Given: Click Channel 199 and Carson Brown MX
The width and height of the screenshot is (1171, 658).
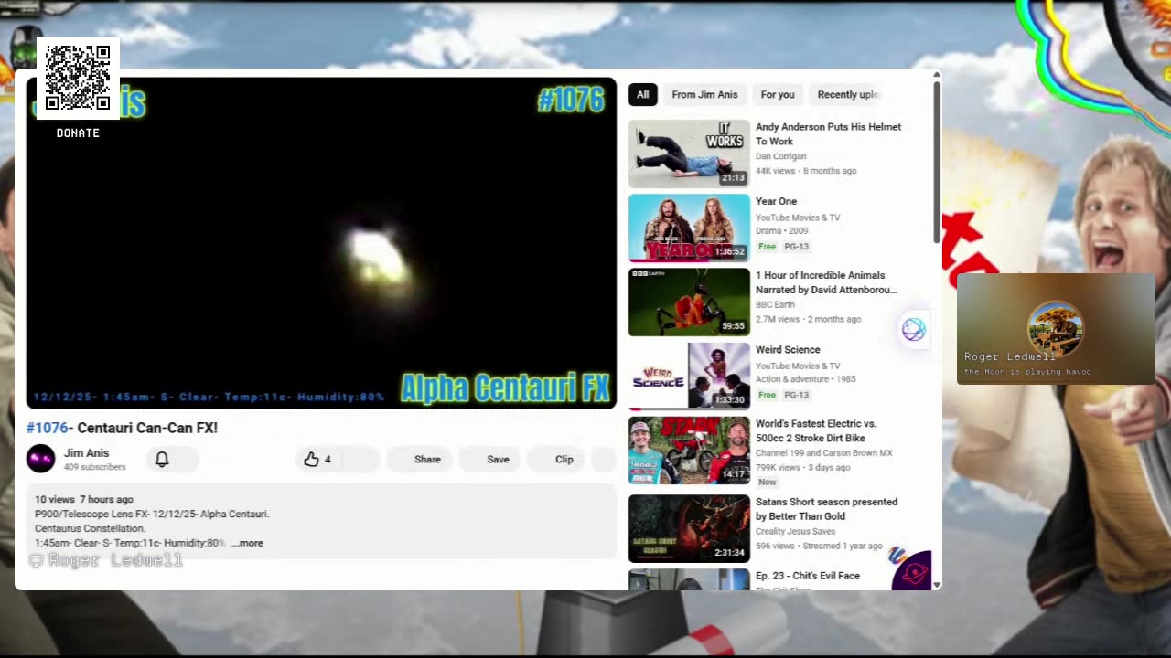Looking at the screenshot, I should 823,452.
